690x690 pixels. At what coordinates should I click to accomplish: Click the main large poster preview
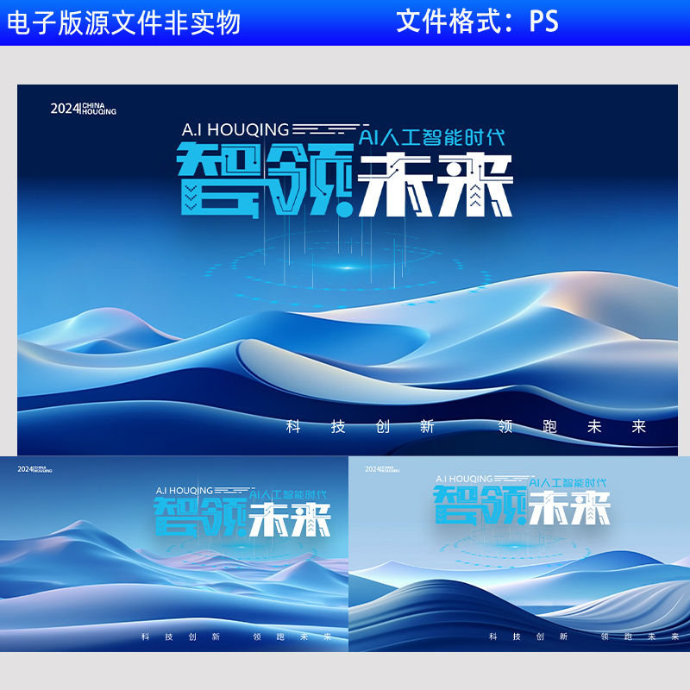click(x=345, y=259)
